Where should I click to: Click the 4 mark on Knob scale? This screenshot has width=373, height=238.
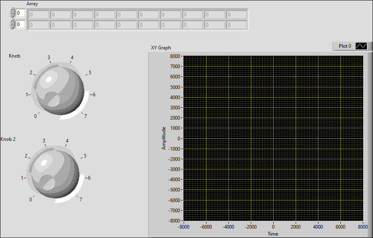click(x=72, y=58)
